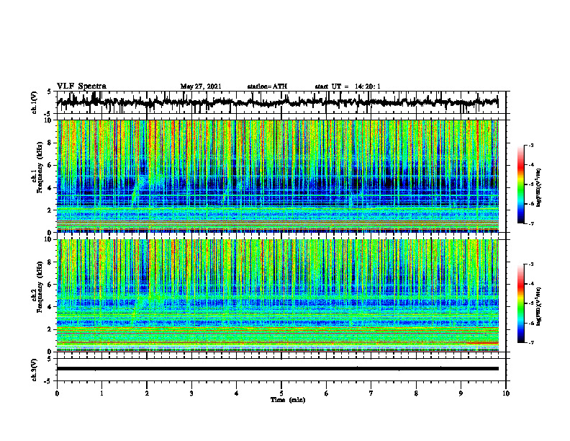Click the 'ch.3(V)' axis label
570x441 pixels.
(35, 370)
